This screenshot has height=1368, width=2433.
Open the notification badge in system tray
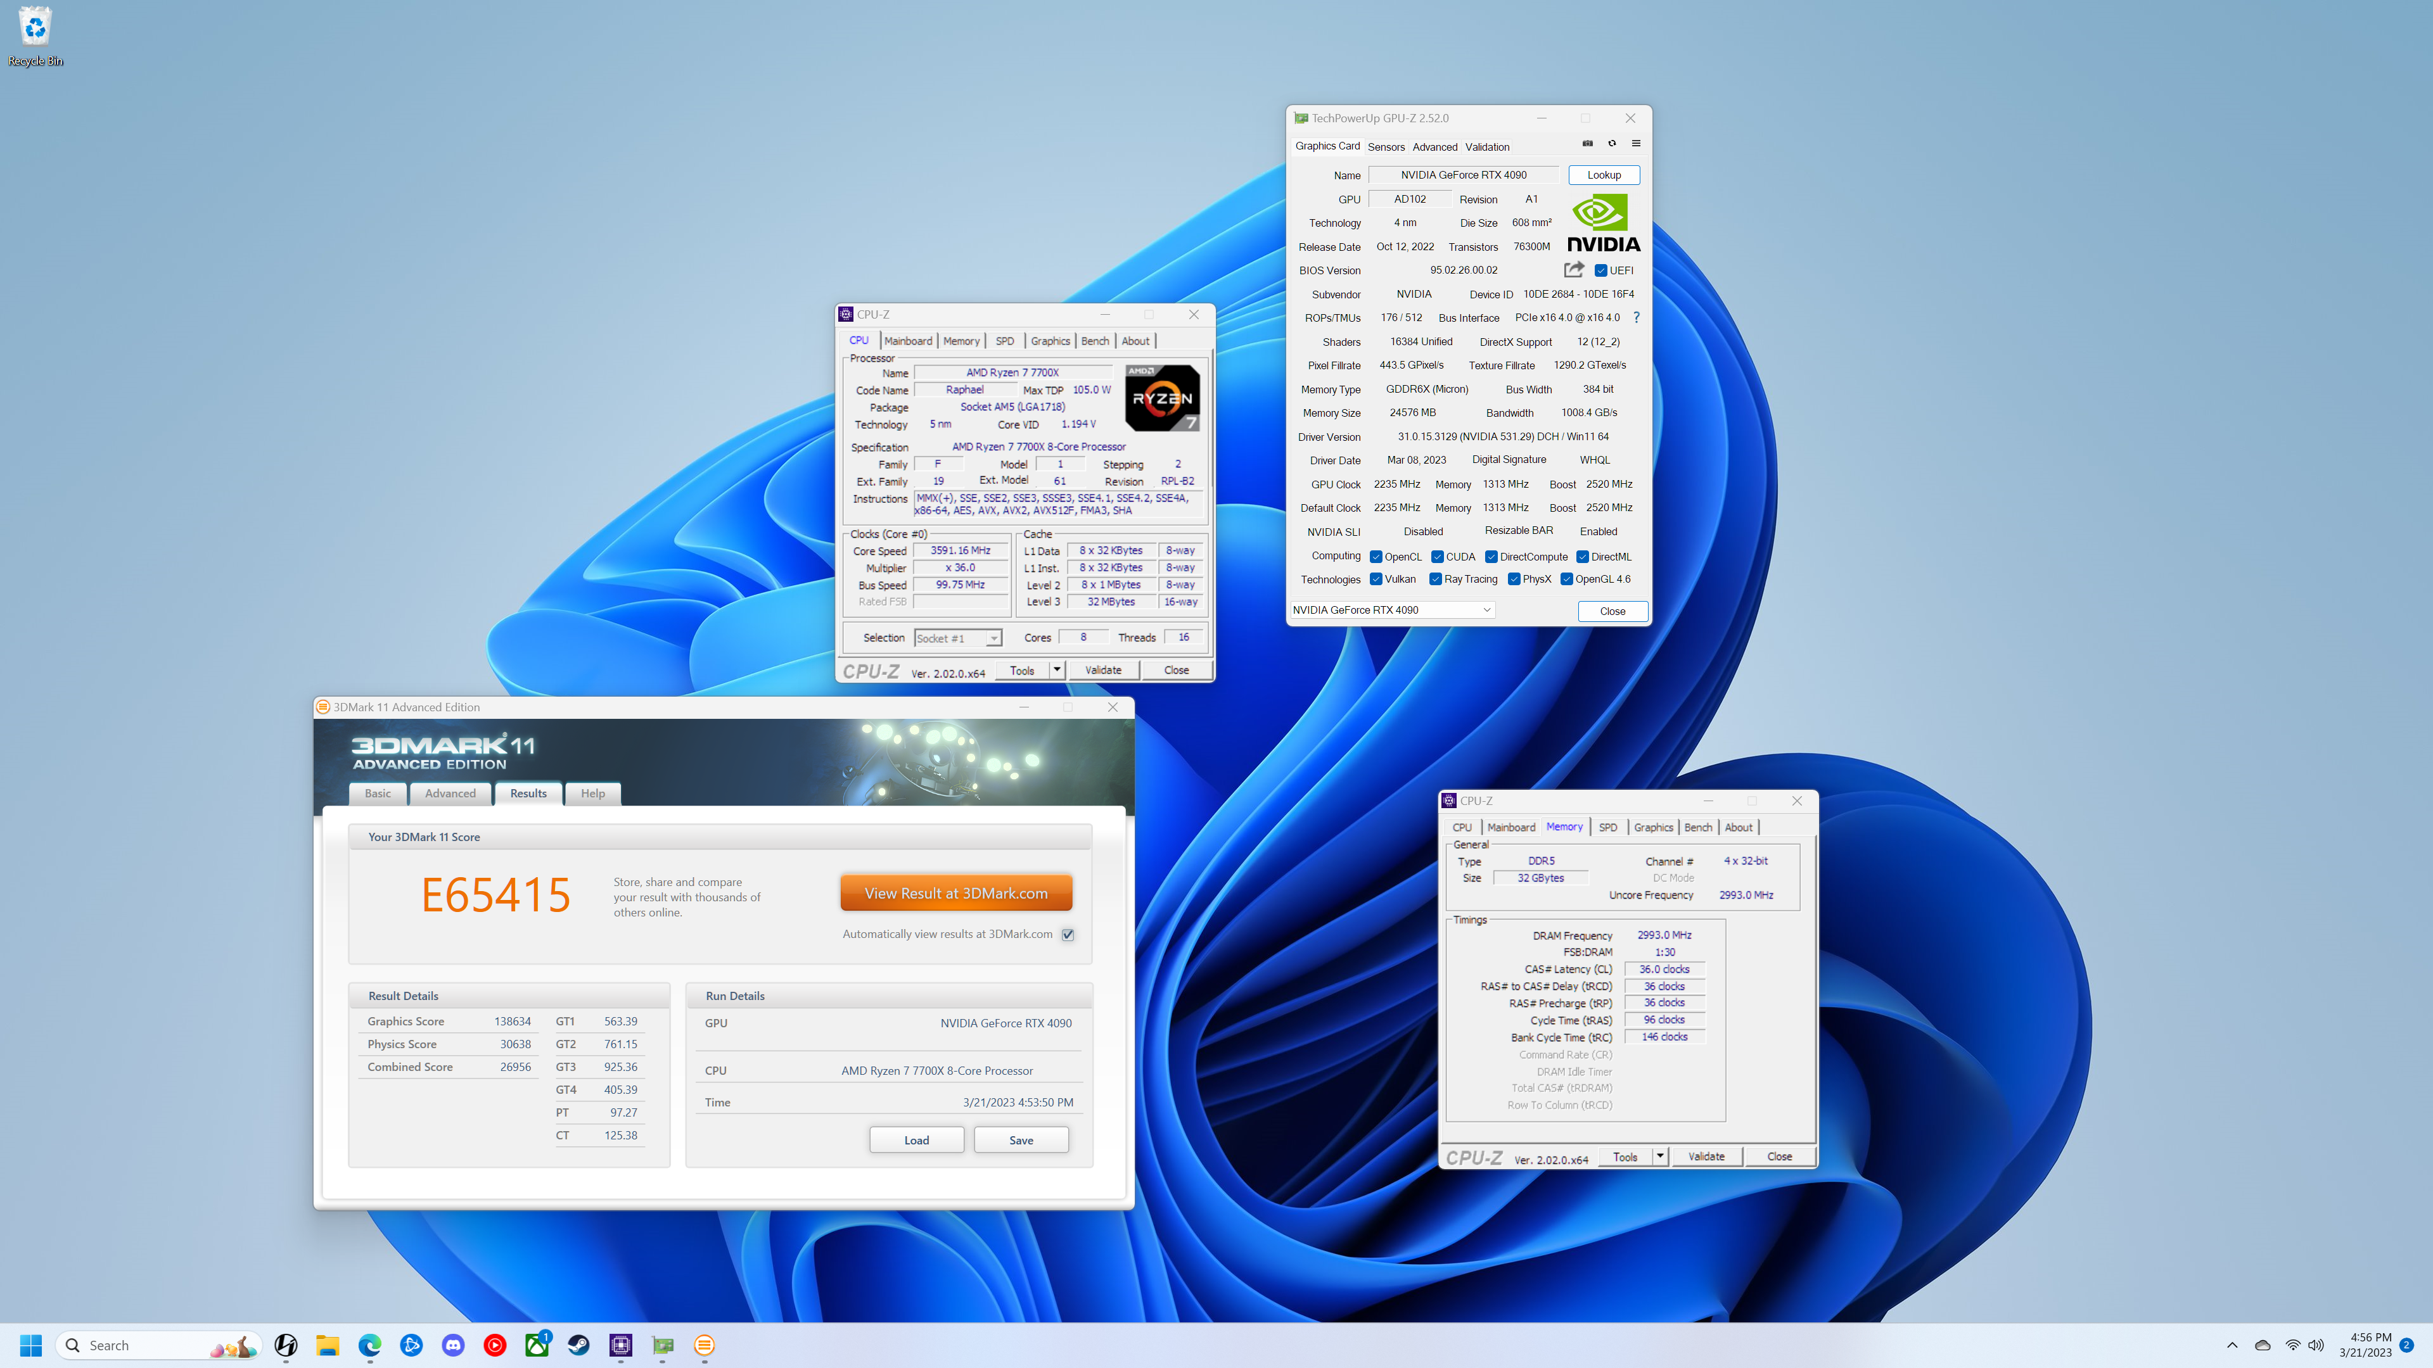(x=2406, y=1345)
